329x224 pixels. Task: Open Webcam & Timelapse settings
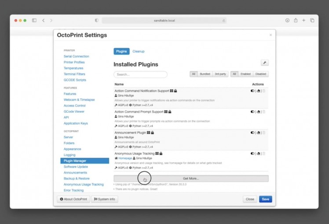coord(79,100)
